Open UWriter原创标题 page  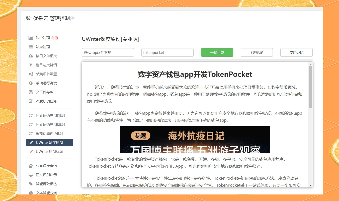click(49, 152)
